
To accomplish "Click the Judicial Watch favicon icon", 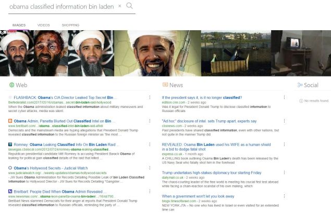I will pyautogui.click(x=10, y=168).
